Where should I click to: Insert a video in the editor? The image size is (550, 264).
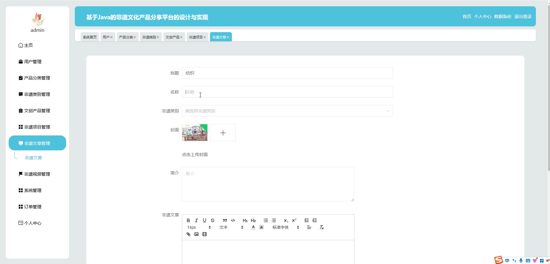205,234
